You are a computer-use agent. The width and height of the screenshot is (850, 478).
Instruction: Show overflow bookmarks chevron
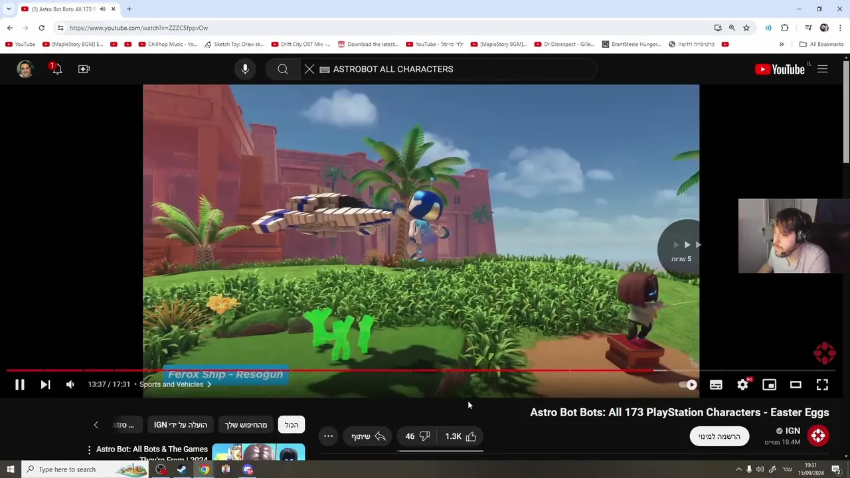click(x=782, y=44)
